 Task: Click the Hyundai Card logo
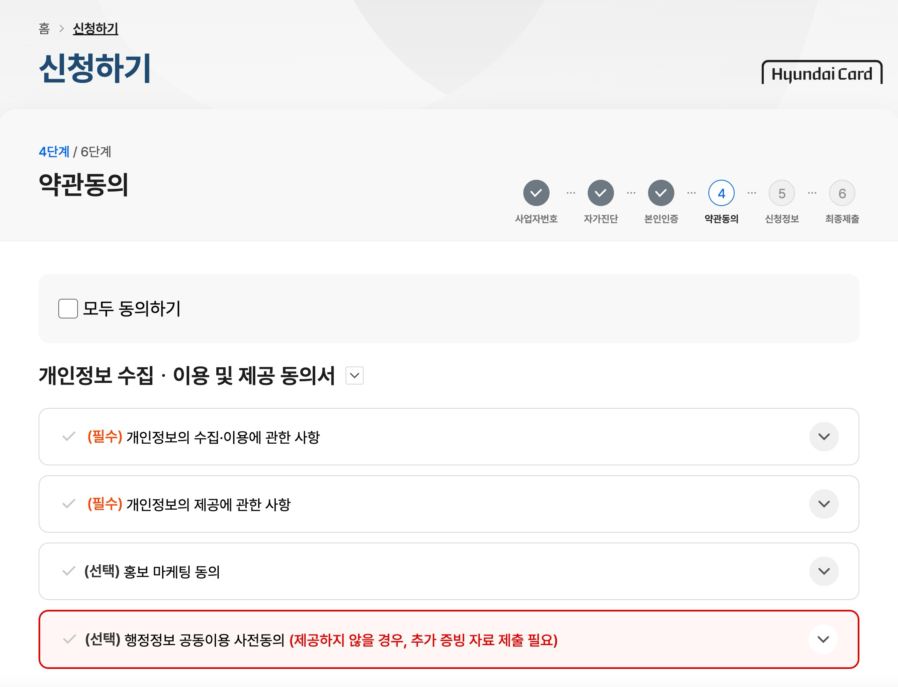(822, 73)
